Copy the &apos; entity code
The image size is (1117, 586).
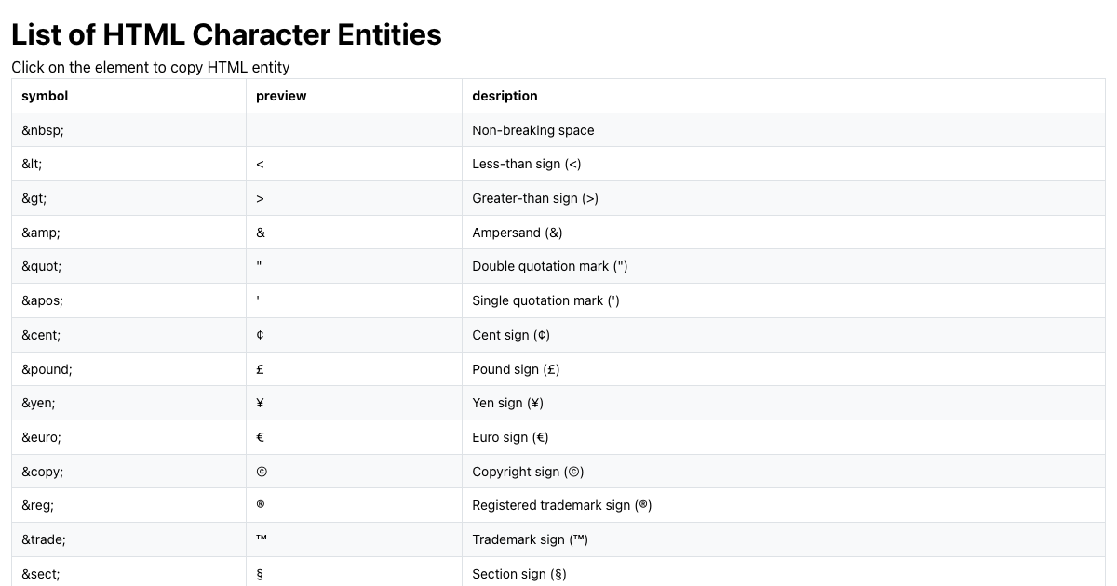tap(43, 300)
